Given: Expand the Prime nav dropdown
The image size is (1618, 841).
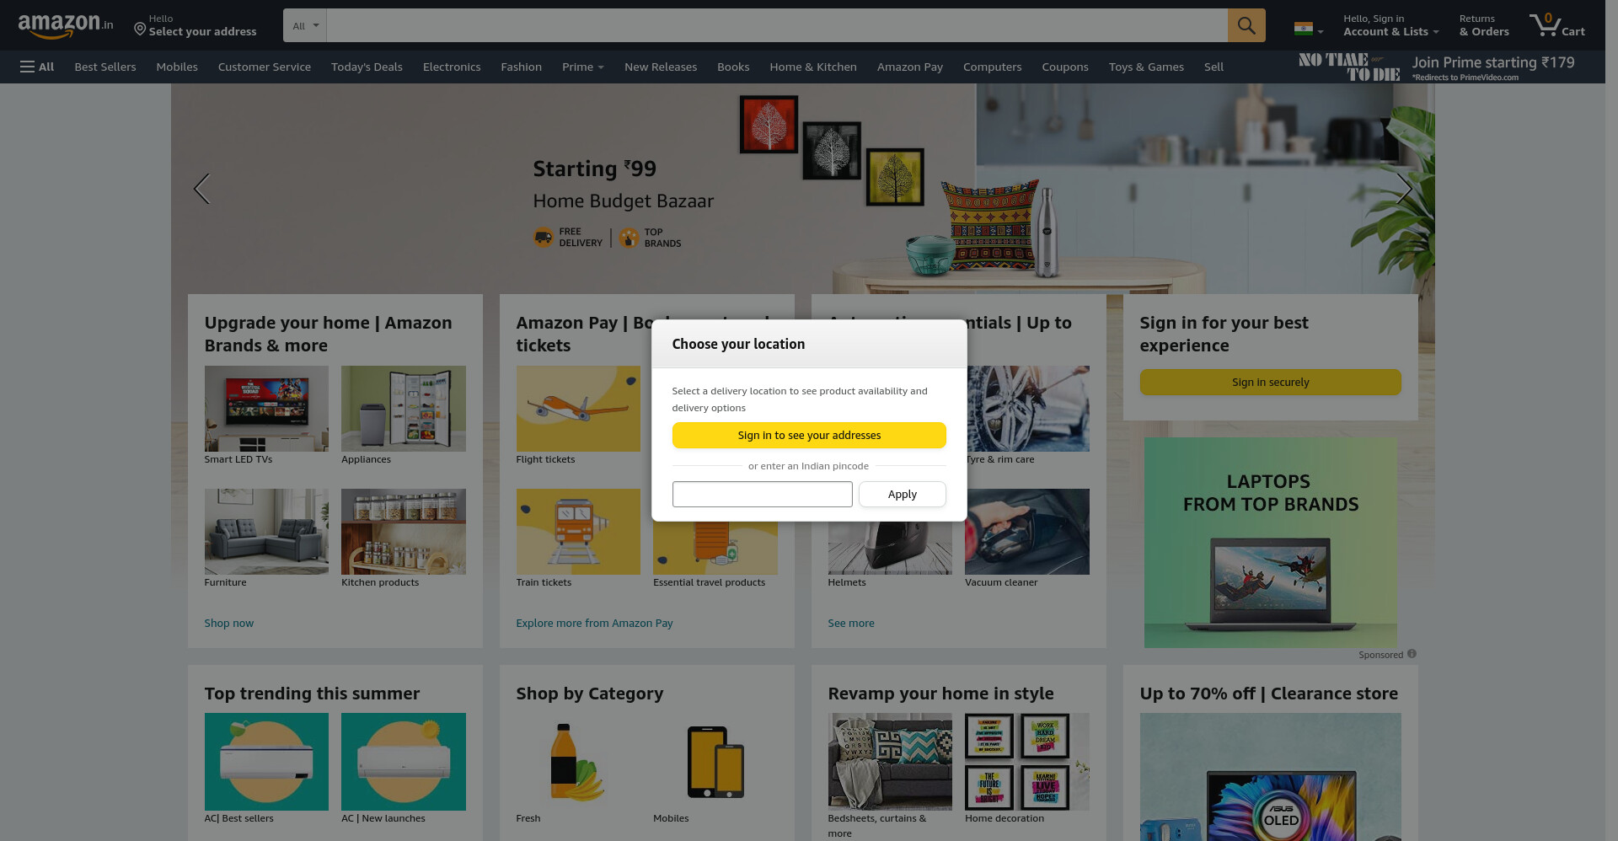Looking at the screenshot, I should tap(583, 67).
